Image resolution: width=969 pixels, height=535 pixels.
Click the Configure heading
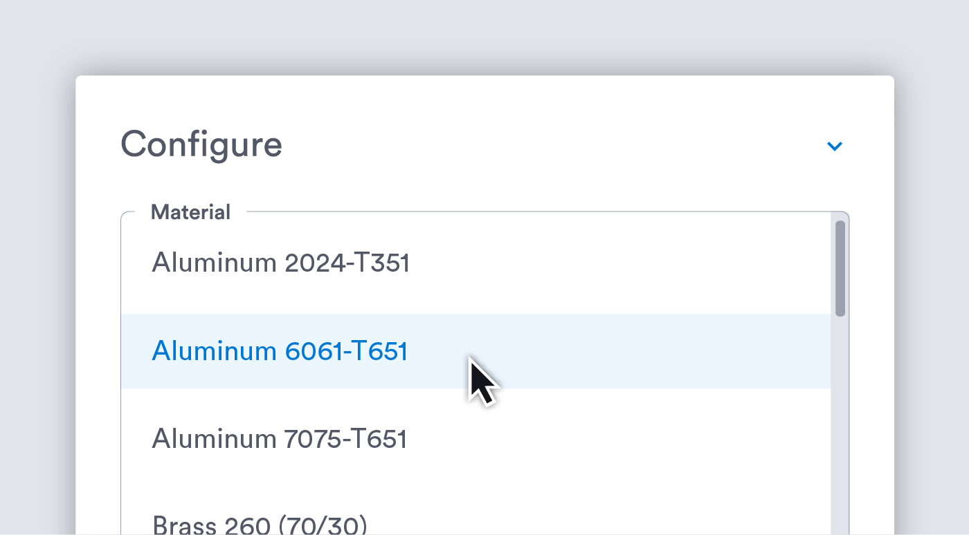point(201,145)
